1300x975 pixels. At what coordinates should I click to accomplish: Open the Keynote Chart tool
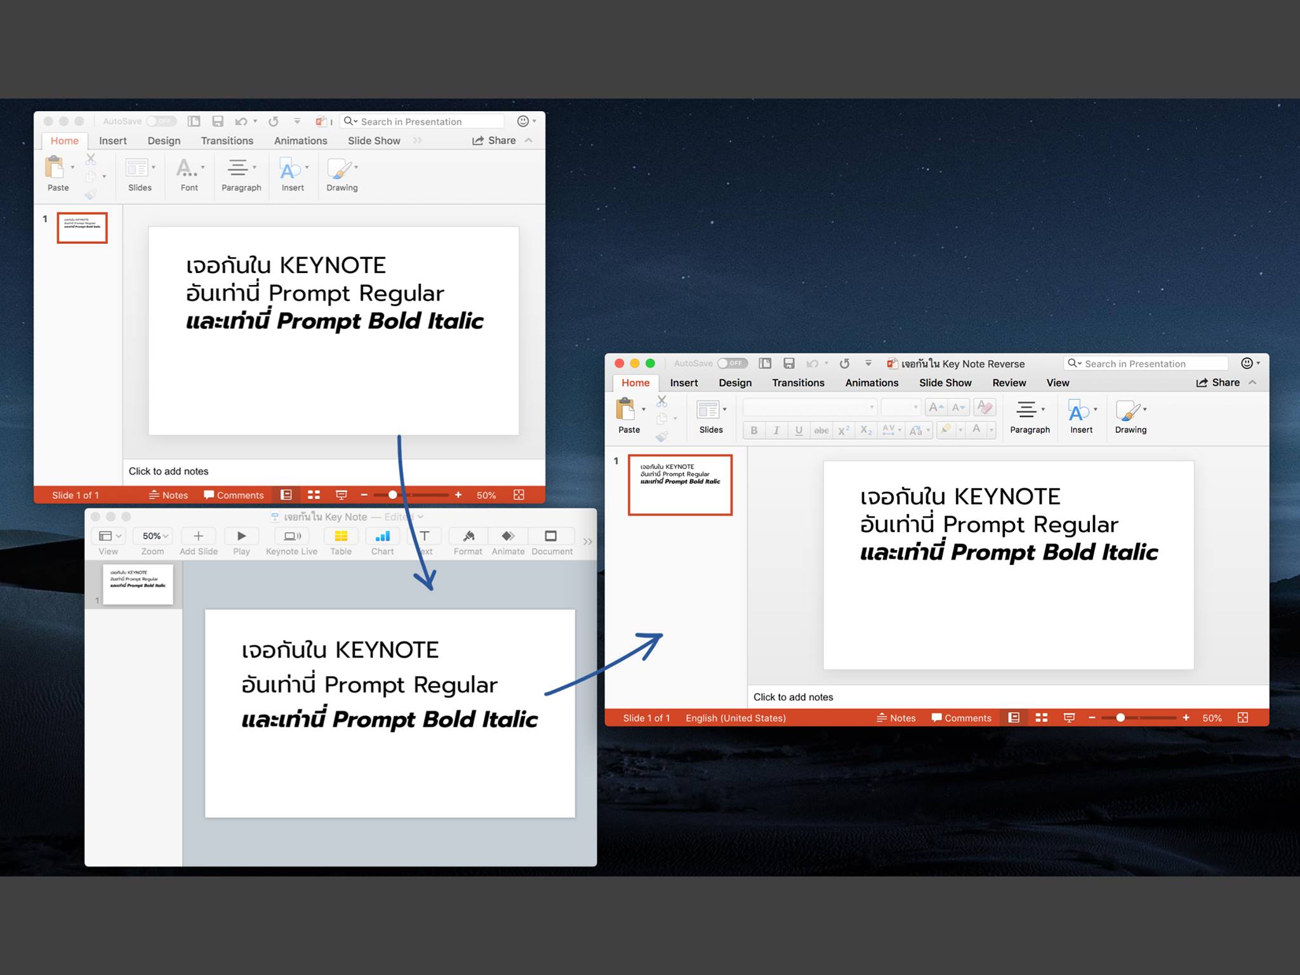click(x=382, y=536)
